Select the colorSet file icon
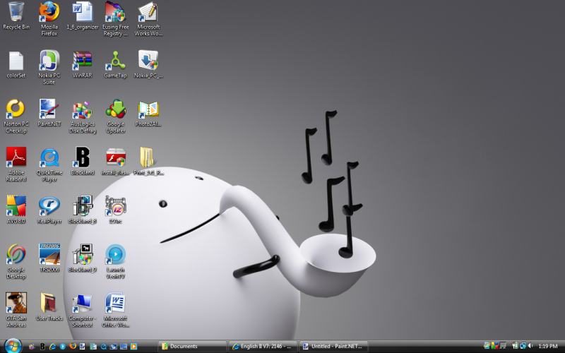The height and width of the screenshot is (353, 565). (x=16, y=65)
